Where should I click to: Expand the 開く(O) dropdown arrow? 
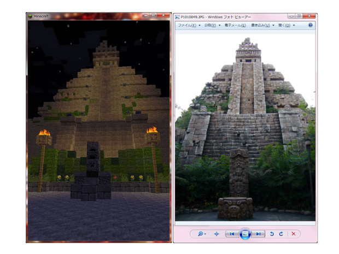[294, 25]
